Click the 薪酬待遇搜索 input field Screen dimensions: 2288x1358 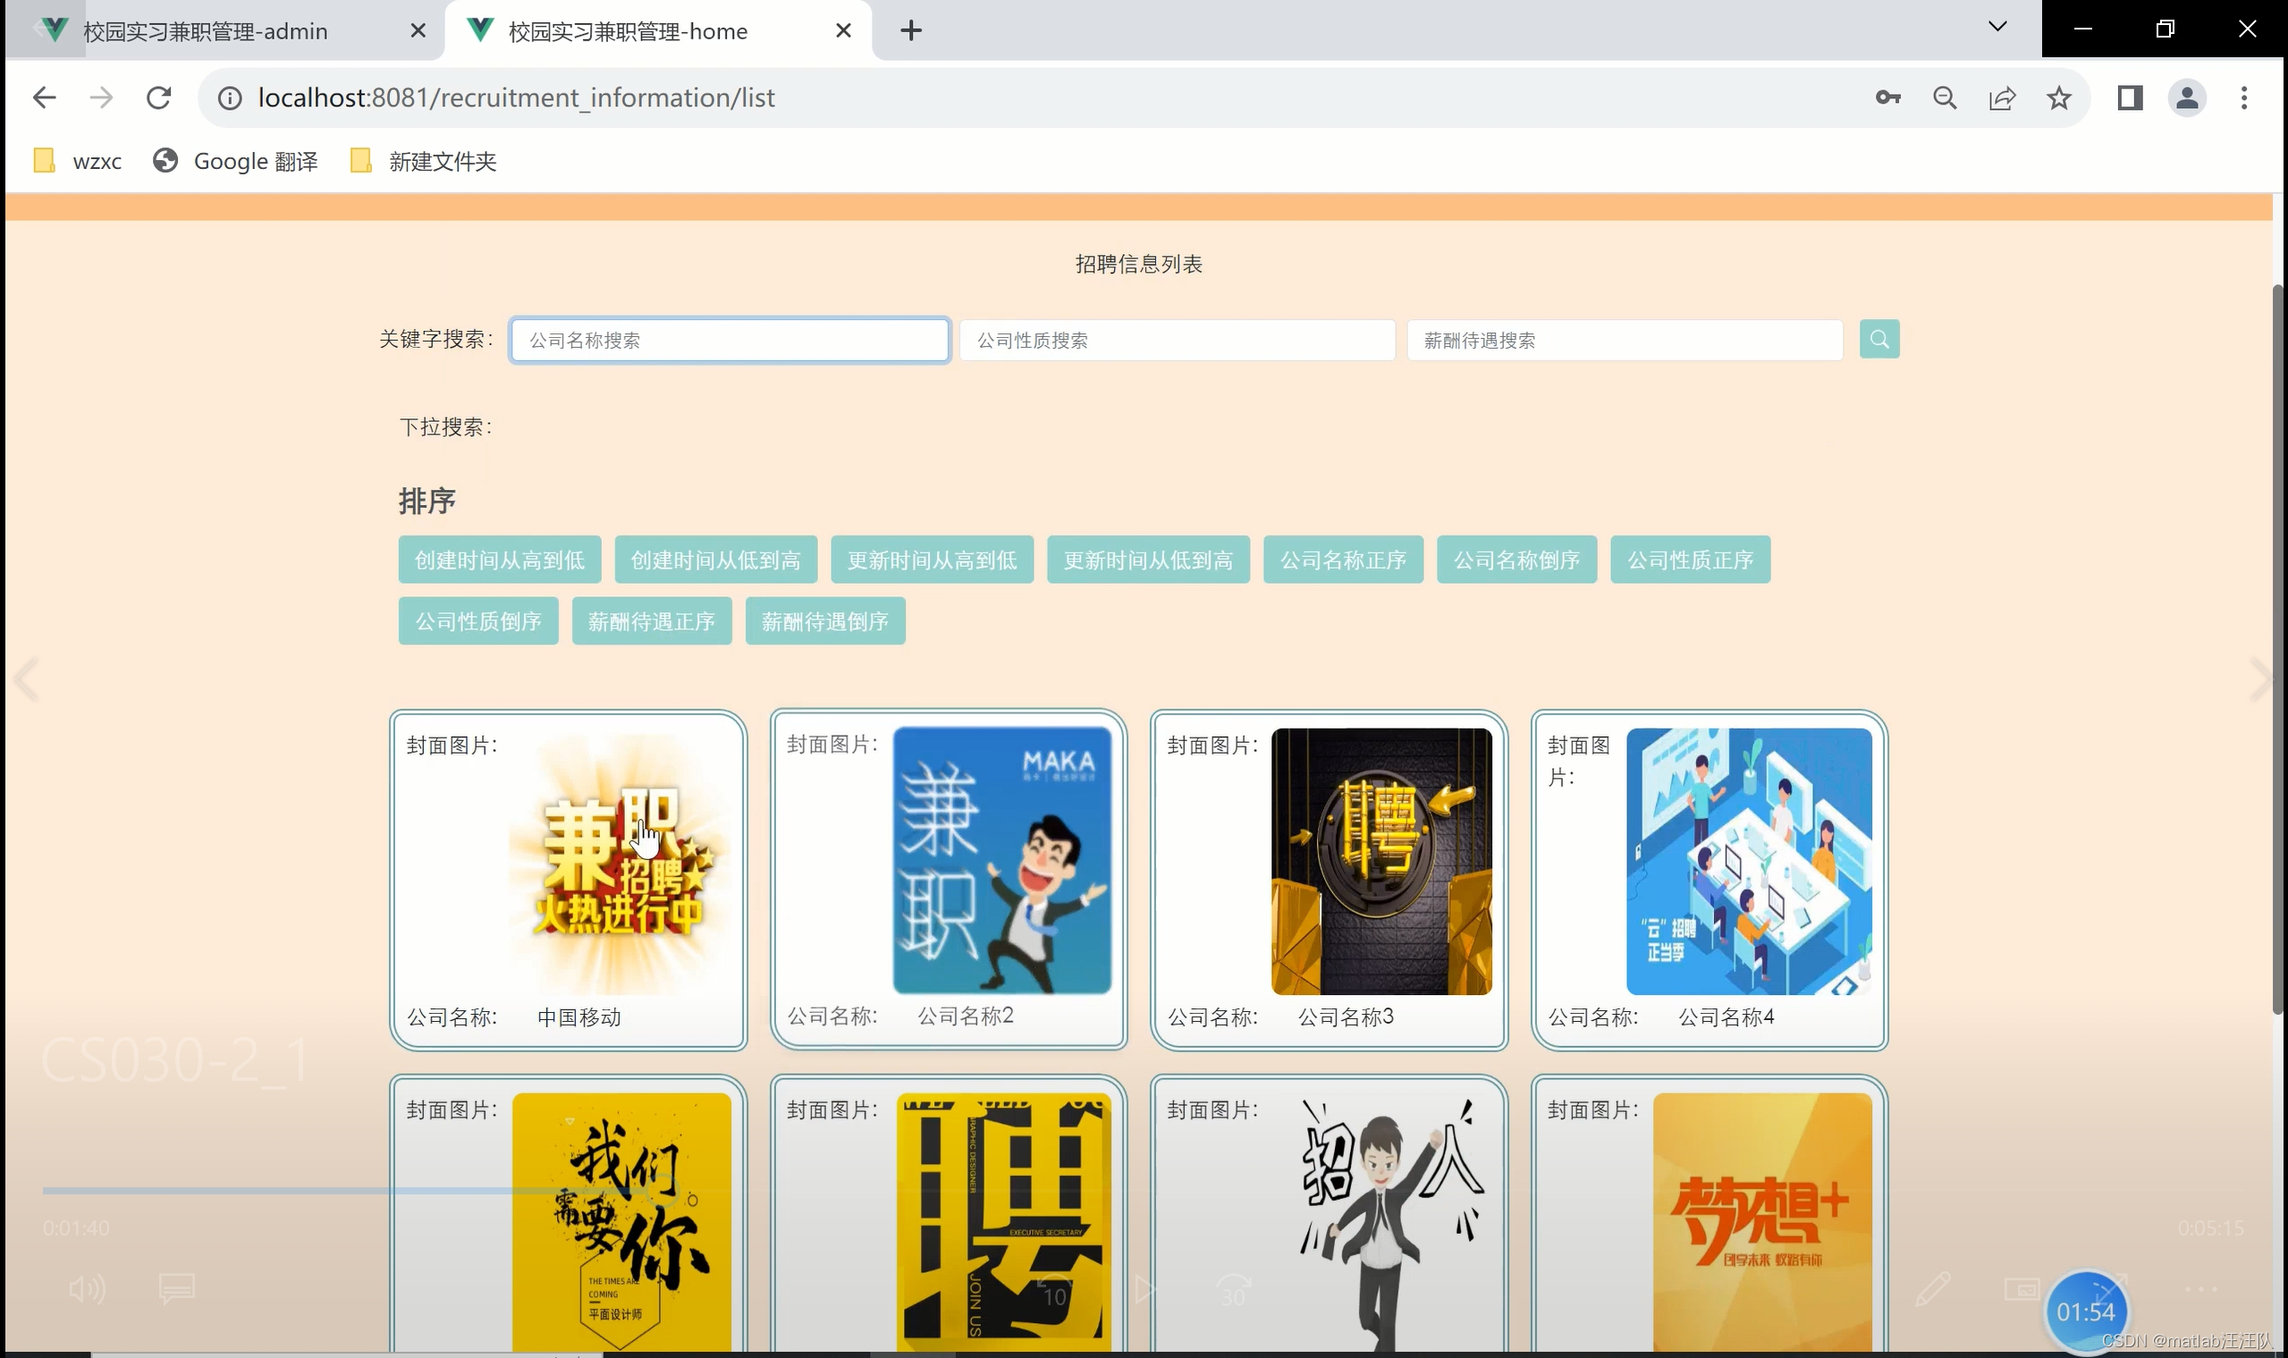(1625, 341)
